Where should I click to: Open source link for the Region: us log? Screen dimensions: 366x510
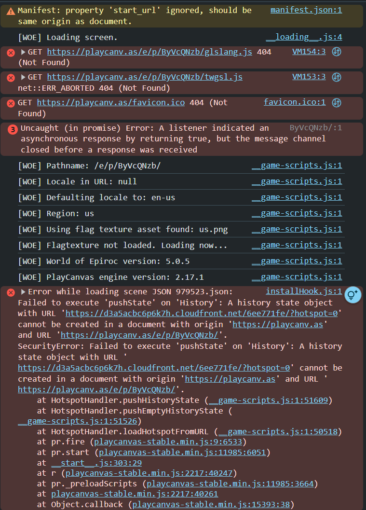pos(297,213)
